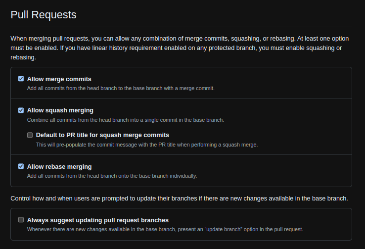Screen dimensions: 365x249
Task: Click 'Always suggest updating pull request branches' label
Action: tap(98, 220)
